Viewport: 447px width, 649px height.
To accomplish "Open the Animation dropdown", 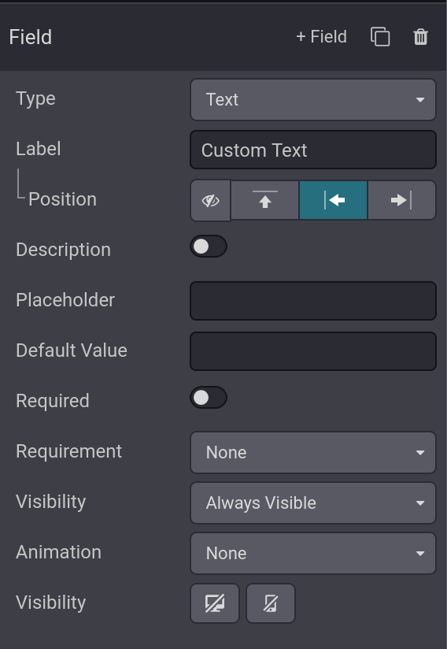I will pyautogui.click(x=313, y=554).
